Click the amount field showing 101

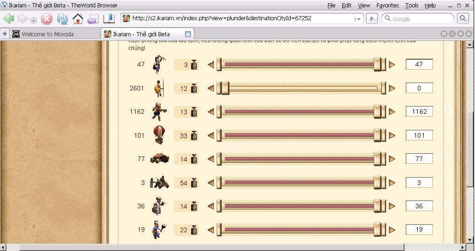[419, 135]
